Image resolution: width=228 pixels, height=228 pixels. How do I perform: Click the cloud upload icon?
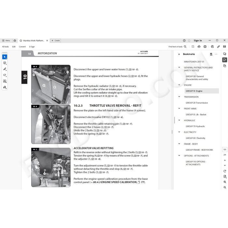[199, 47]
